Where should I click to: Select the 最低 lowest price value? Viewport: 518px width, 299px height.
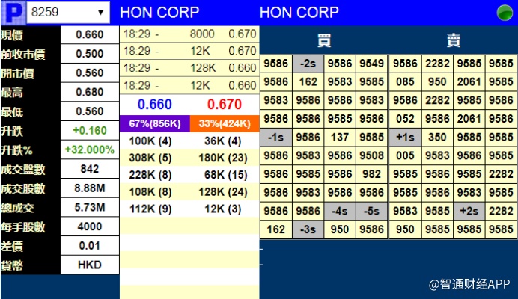[90, 111]
